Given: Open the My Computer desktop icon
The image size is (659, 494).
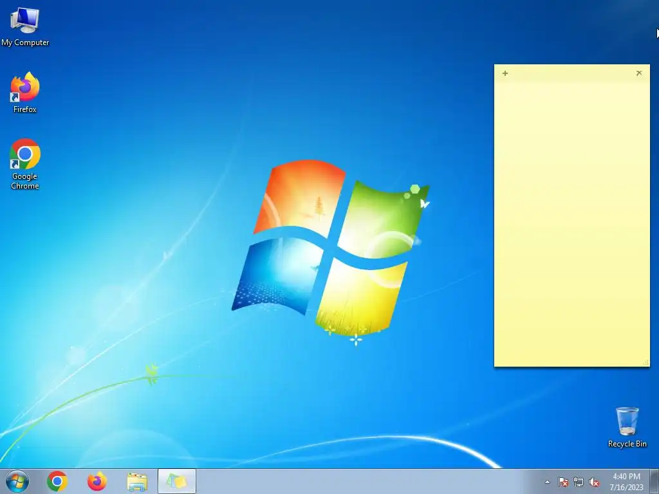Looking at the screenshot, I should (25, 26).
